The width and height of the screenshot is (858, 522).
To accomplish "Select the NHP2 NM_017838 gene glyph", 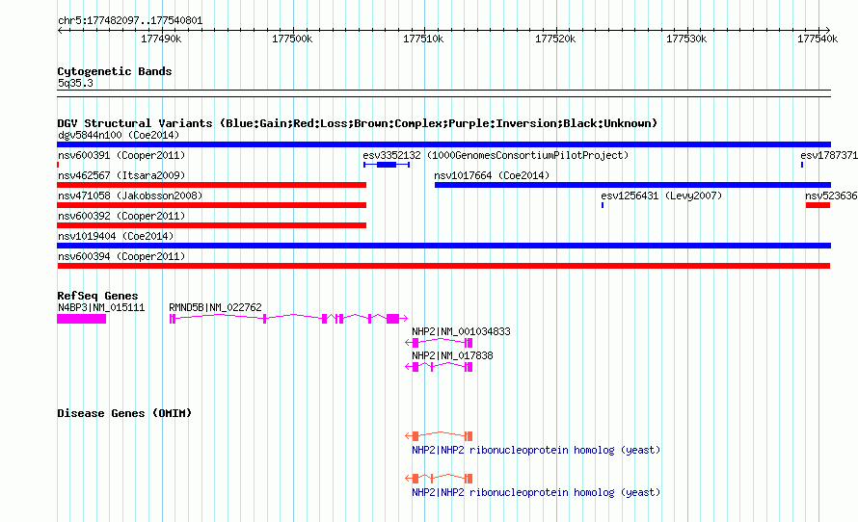I will click(439, 367).
